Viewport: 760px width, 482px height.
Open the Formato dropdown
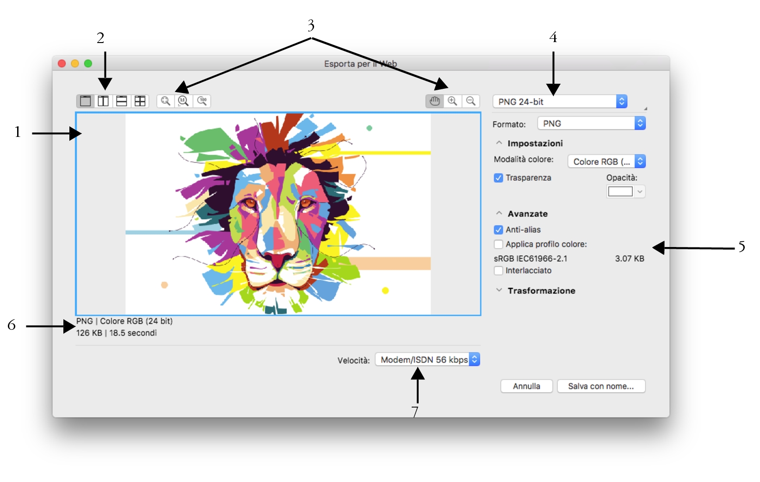(x=591, y=124)
